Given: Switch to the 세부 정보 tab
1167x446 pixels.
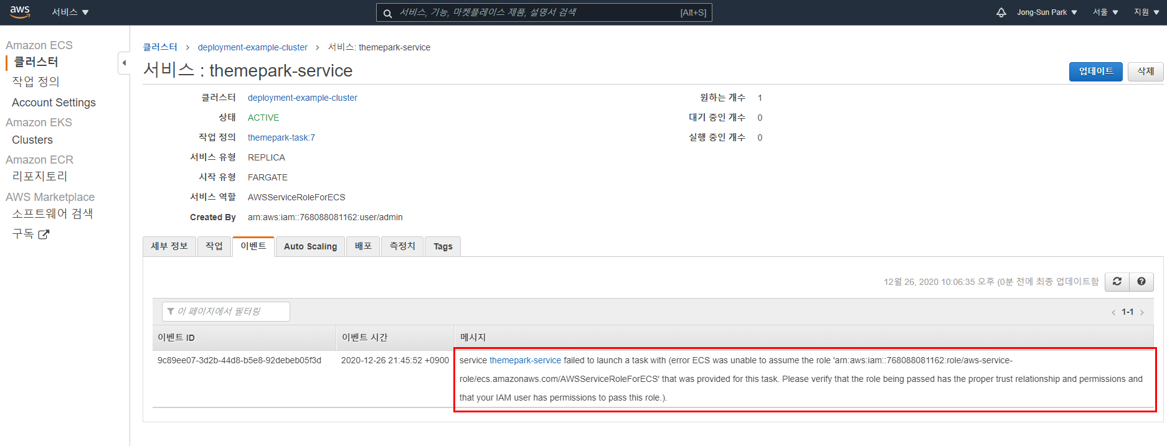Looking at the screenshot, I should click(x=169, y=246).
